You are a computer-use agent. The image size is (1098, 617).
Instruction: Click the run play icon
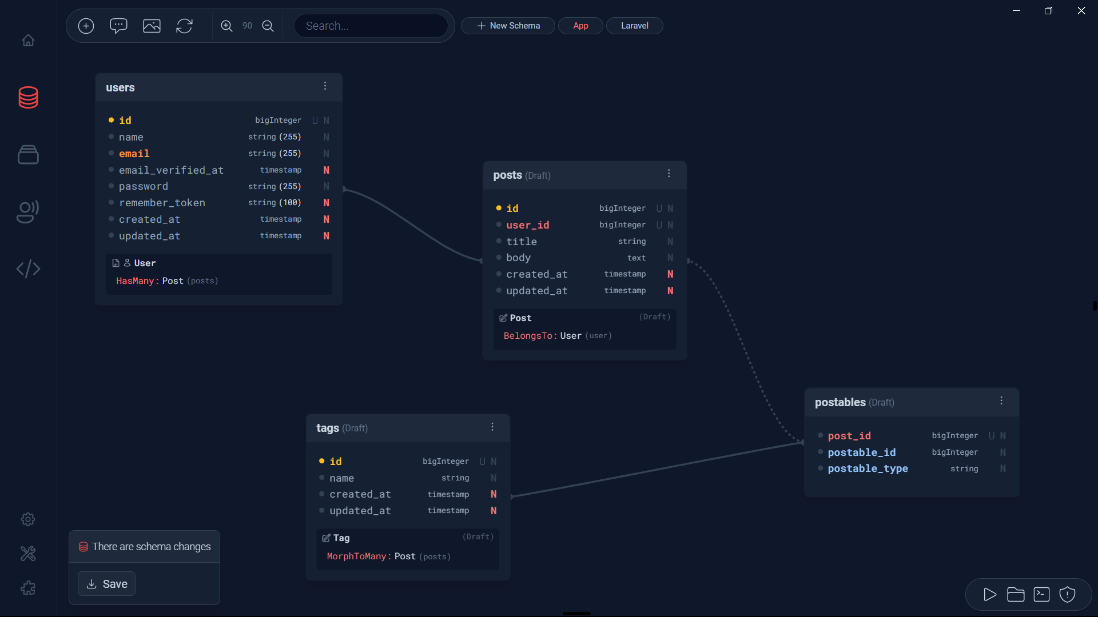[990, 595]
